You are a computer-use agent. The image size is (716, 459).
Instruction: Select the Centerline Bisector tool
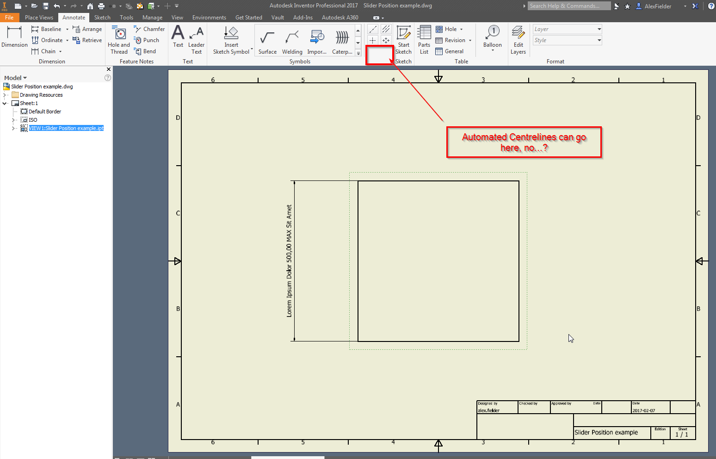click(x=386, y=29)
